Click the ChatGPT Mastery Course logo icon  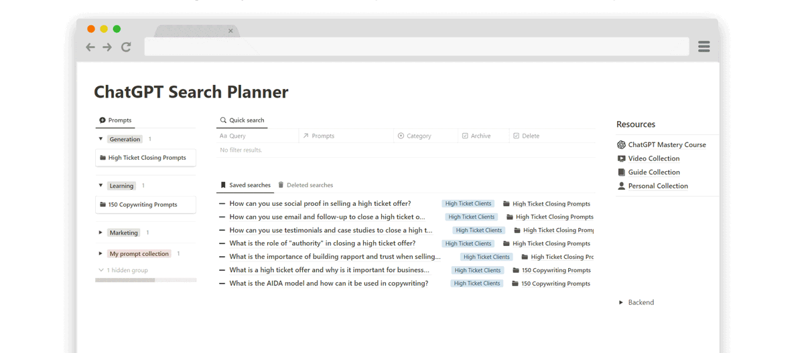[x=621, y=144]
